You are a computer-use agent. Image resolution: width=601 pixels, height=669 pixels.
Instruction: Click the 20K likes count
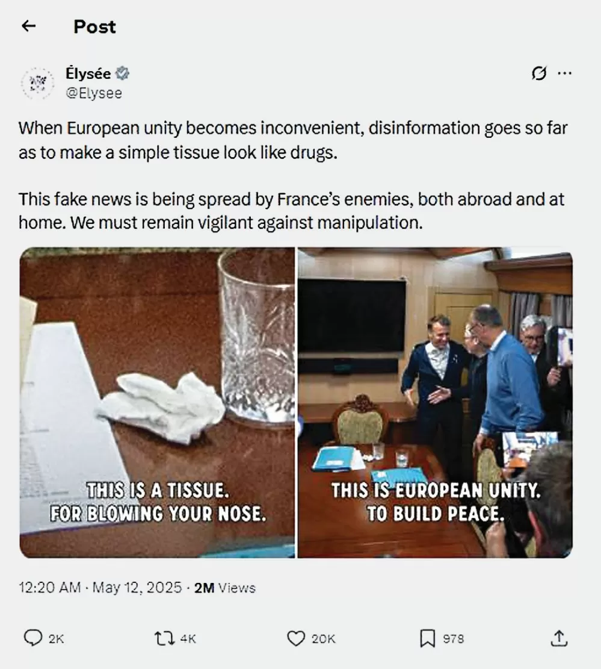coord(323,639)
